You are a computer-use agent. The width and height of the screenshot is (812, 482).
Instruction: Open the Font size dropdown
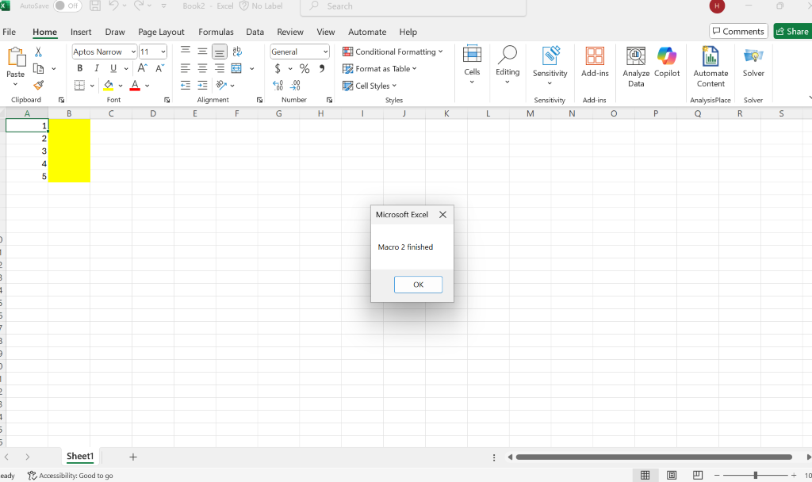point(163,52)
